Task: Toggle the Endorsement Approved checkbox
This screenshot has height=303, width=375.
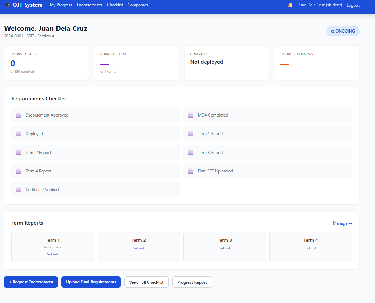Action: [x=18, y=115]
